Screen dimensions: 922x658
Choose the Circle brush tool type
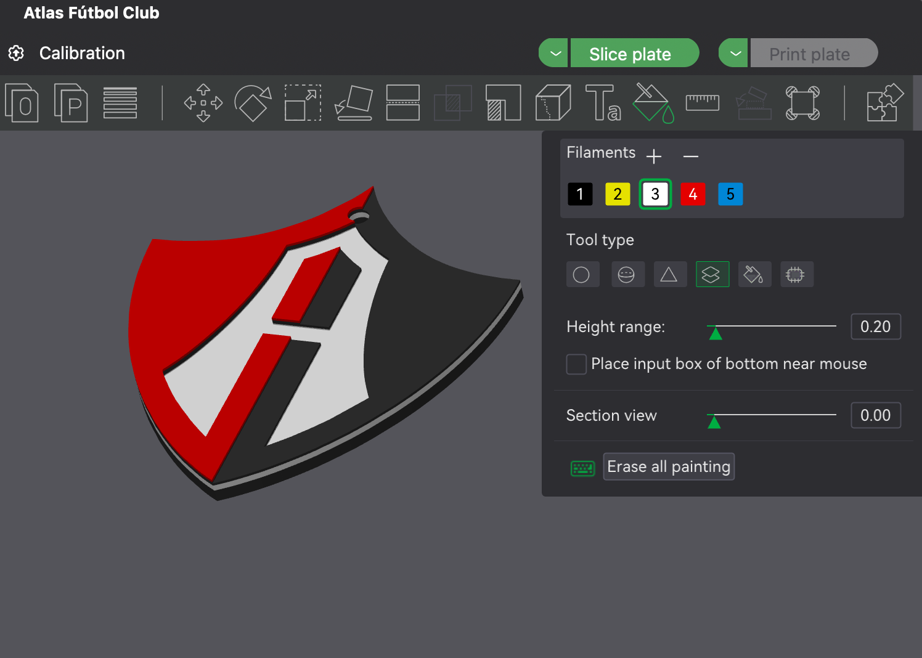(x=582, y=274)
